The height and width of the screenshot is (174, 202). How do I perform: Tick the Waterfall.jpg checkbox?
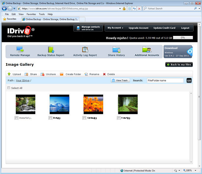(16, 118)
